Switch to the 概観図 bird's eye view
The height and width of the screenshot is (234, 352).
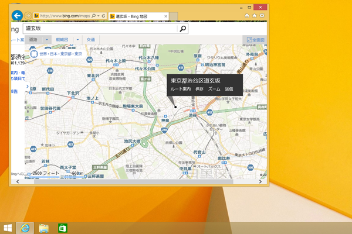[62, 40]
